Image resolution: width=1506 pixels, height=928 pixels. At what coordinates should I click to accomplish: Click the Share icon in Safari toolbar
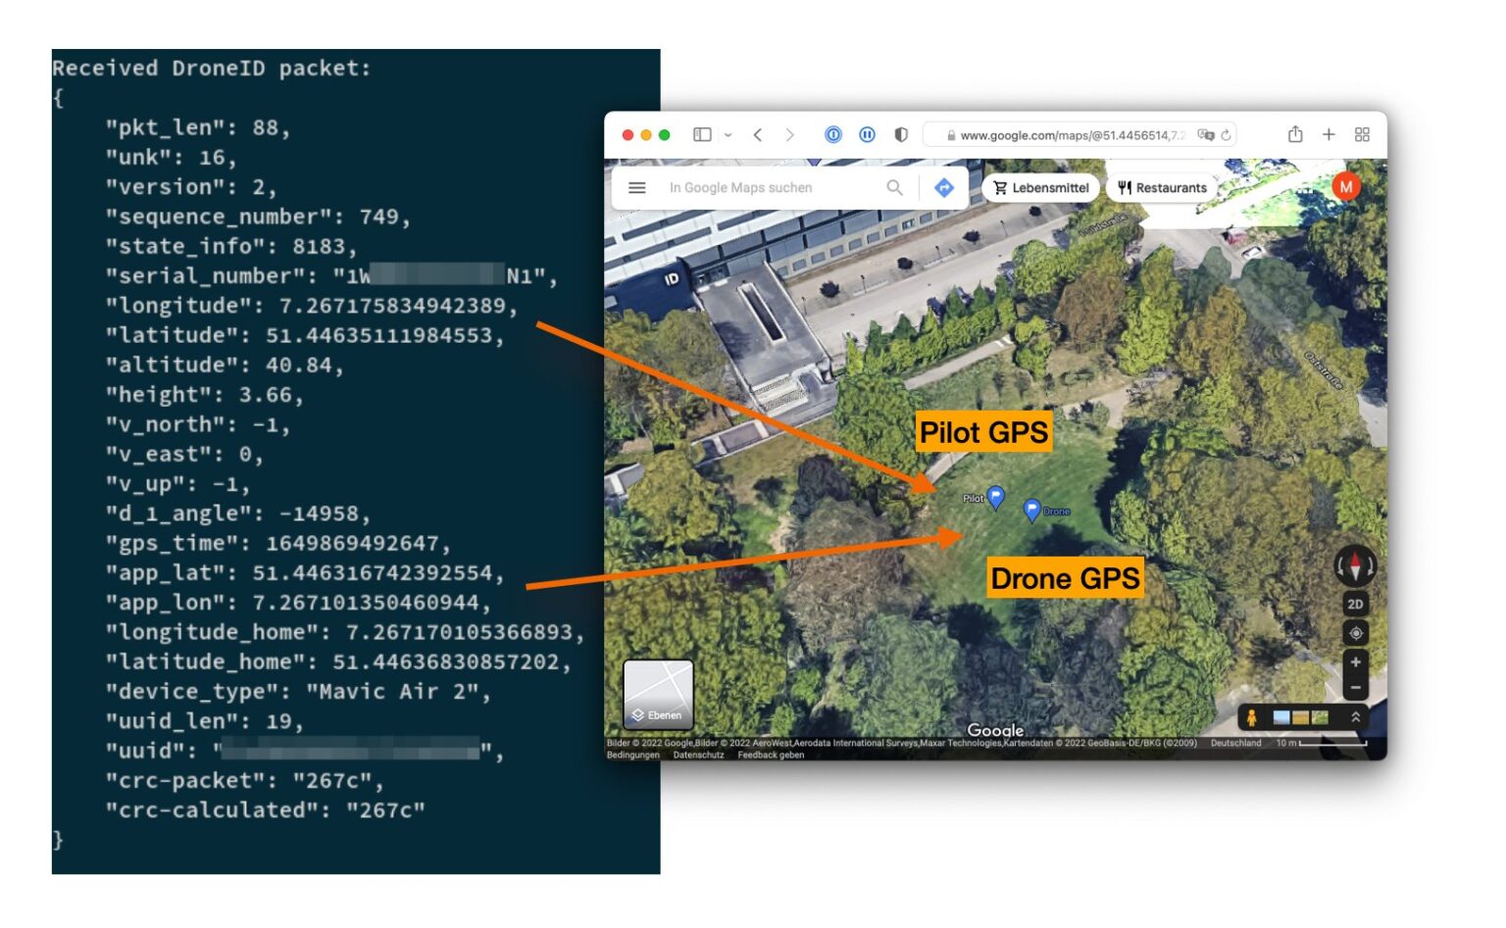pos(1296,133)
